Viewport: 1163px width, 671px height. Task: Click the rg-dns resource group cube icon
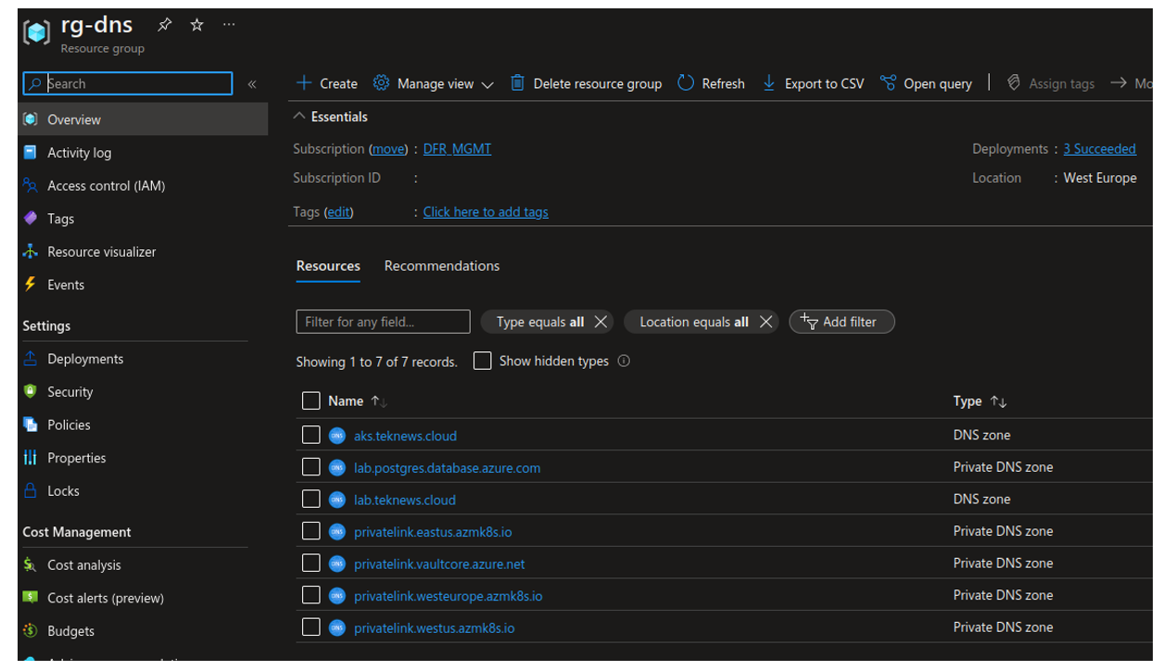36,33
